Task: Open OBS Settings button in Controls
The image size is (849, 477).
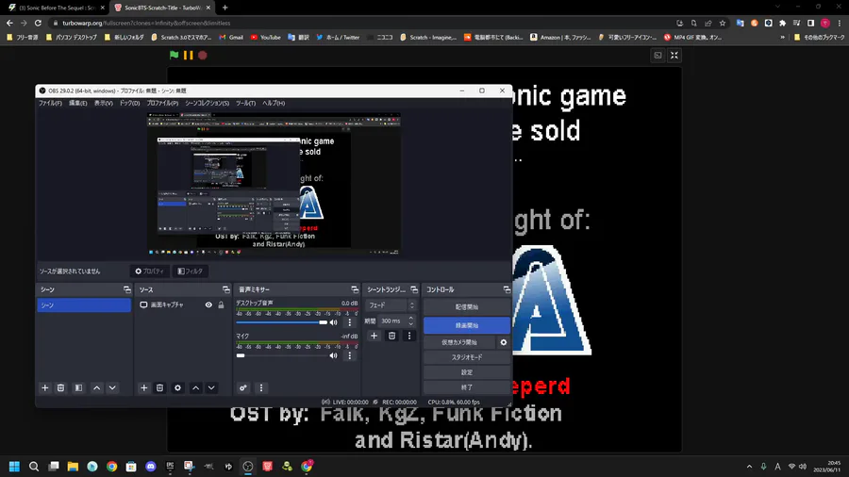Action: (467, 372)
